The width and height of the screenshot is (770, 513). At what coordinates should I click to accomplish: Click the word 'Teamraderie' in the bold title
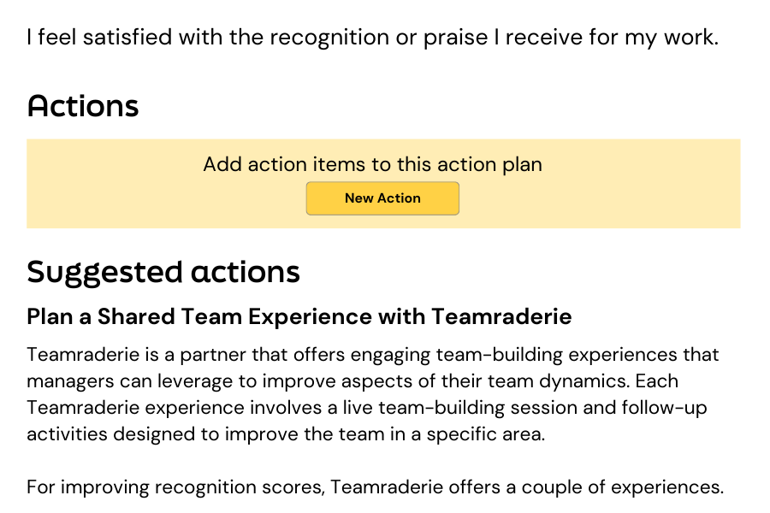point(501,317)
